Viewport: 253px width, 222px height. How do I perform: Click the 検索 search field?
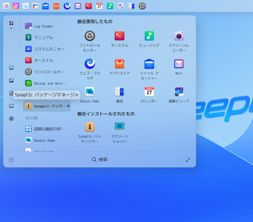100,160
